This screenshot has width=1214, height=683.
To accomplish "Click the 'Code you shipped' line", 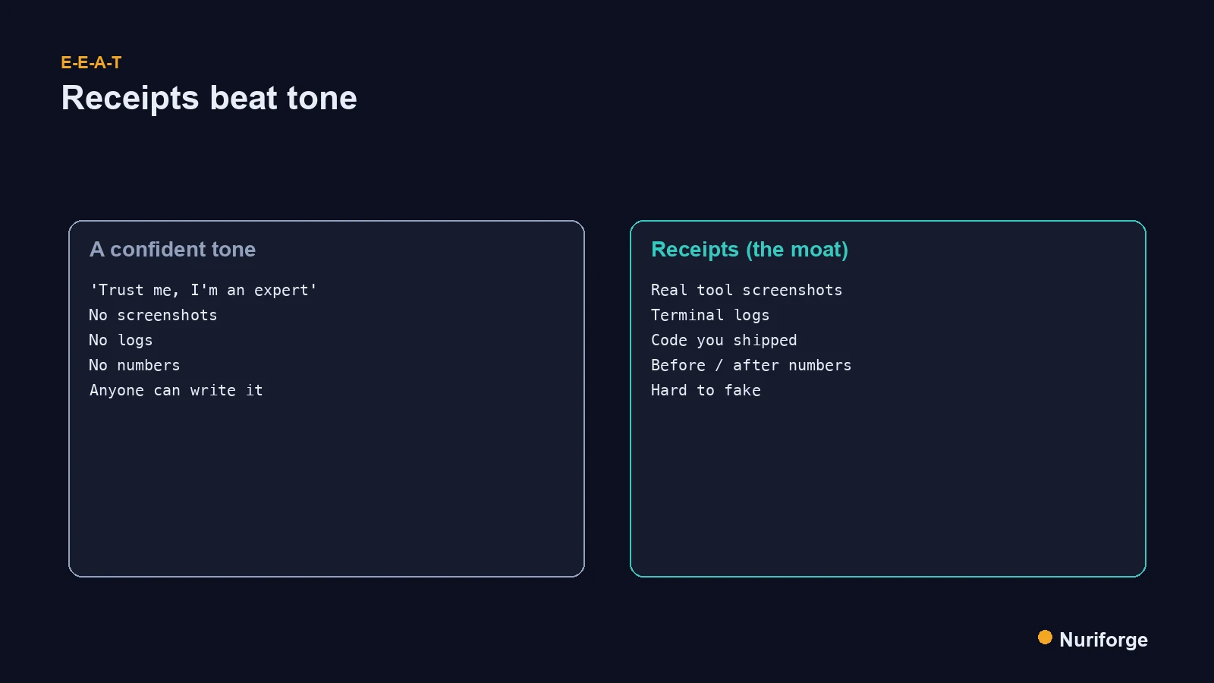I will click(724, 340).
